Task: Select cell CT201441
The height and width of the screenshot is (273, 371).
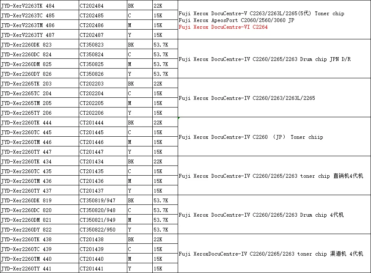Action: (x=91, y=269)
